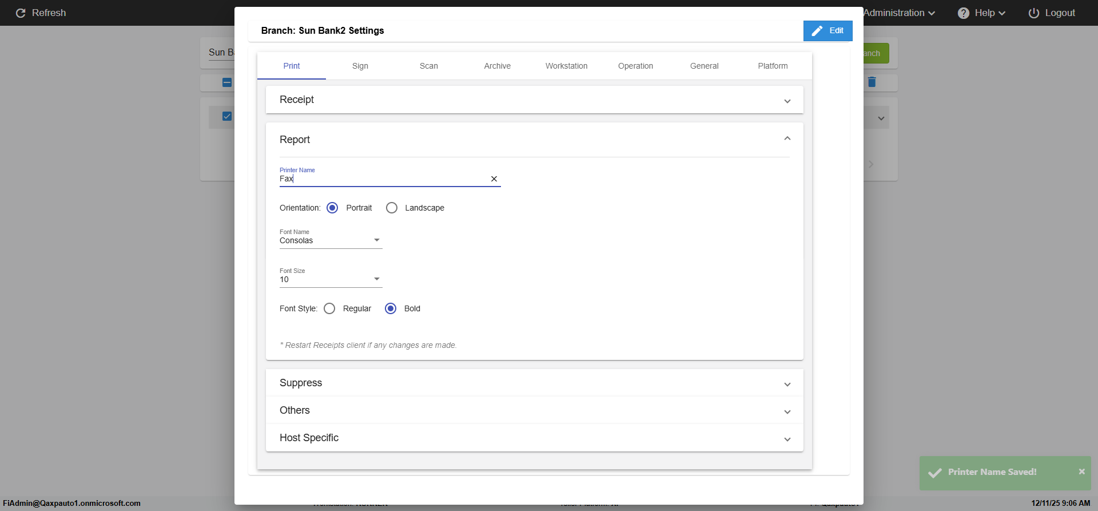Click the Refresh icon in top bar
The image size is (1098, 511).
pyautogui.click(x=21, y=13)
